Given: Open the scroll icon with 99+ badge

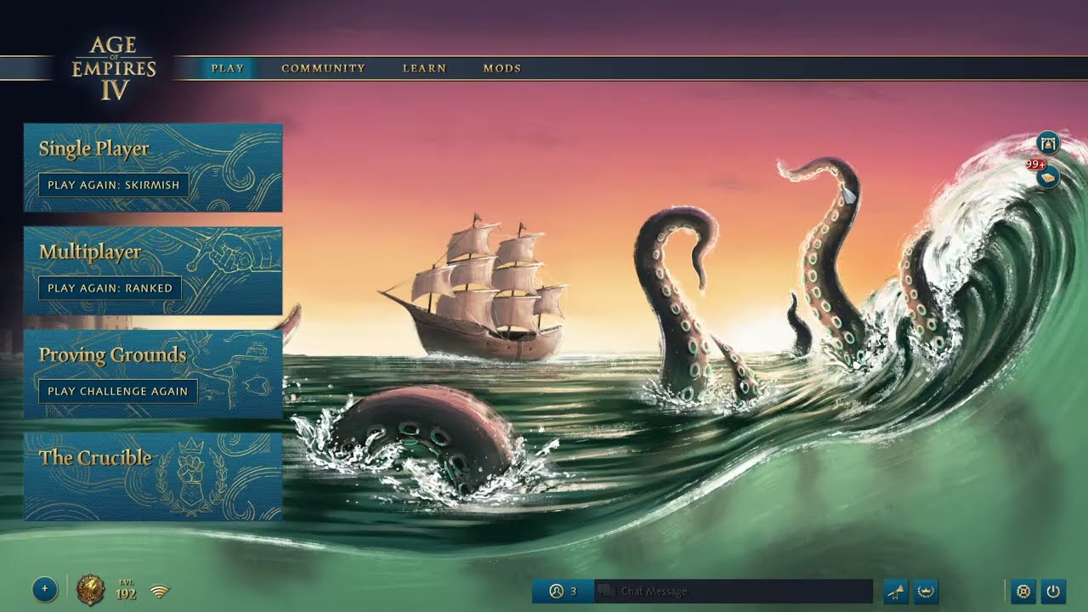Looking at the screenshot, I should point(1048,176).
